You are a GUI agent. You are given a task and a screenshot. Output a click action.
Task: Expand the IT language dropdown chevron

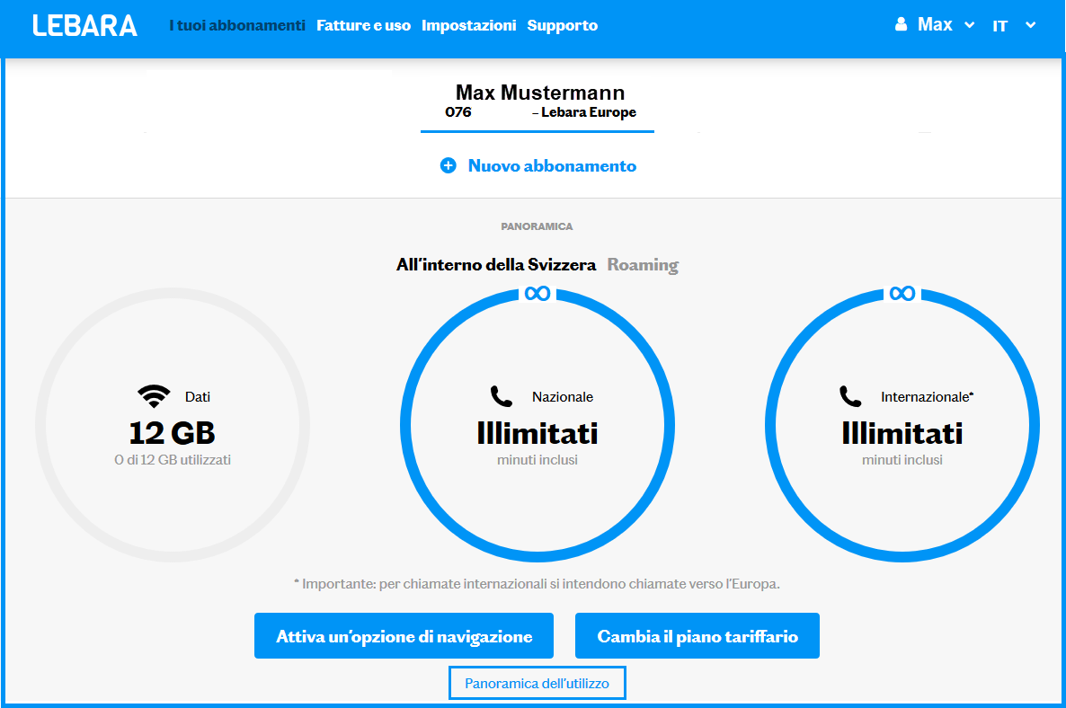pyautogui.click(x=1031, y=25)
